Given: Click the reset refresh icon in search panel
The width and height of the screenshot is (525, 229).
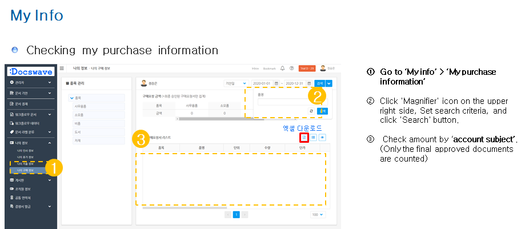Looking at the screenshot, I should [312, 111].
